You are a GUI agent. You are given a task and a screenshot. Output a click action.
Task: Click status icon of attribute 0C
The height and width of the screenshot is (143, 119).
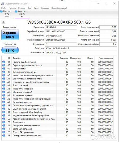click(x=4, y=72)
